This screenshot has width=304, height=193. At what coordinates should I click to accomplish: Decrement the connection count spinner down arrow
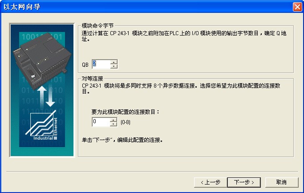pyautogui.click(x=113, y=124)
